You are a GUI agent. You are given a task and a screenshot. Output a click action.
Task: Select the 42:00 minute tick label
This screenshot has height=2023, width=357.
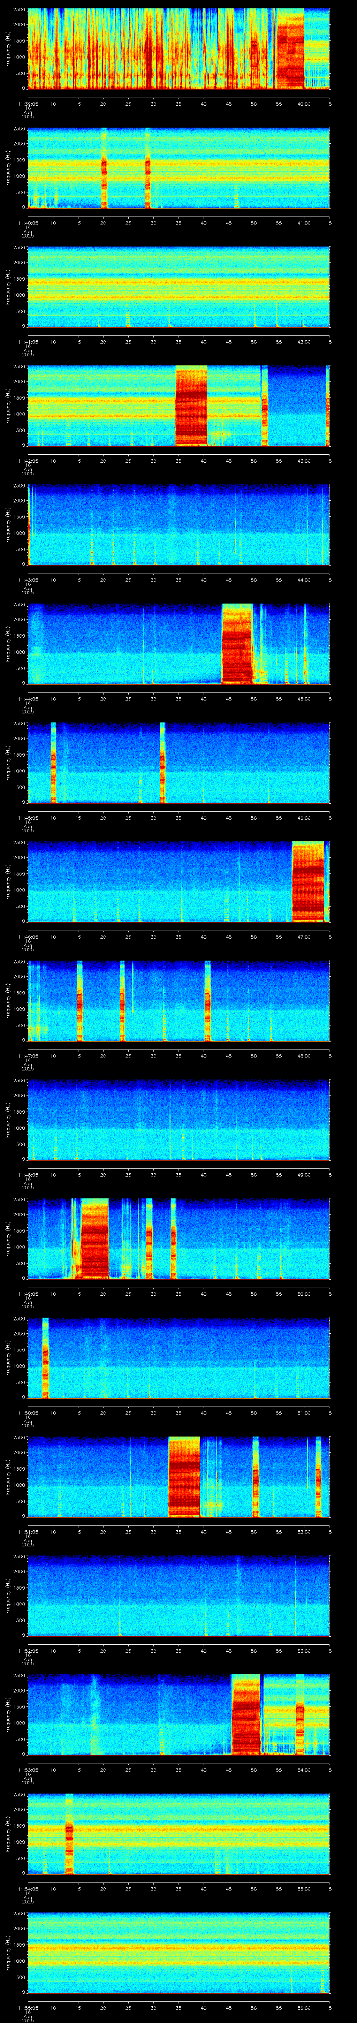tap(304, 342)
